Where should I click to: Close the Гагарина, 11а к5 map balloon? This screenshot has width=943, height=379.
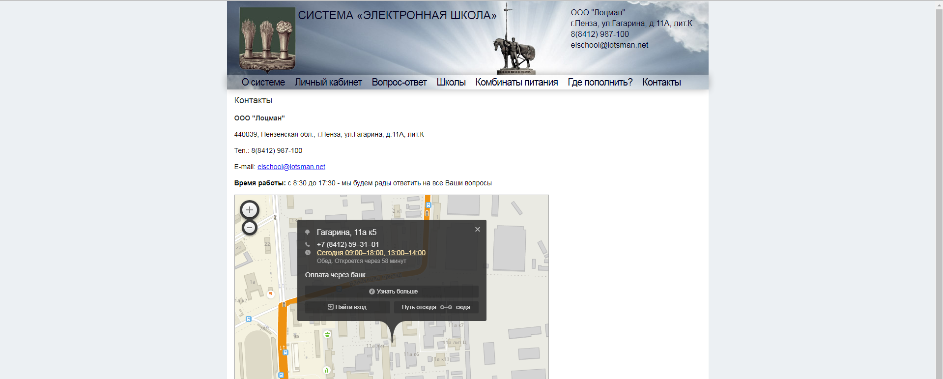point(477,230)
